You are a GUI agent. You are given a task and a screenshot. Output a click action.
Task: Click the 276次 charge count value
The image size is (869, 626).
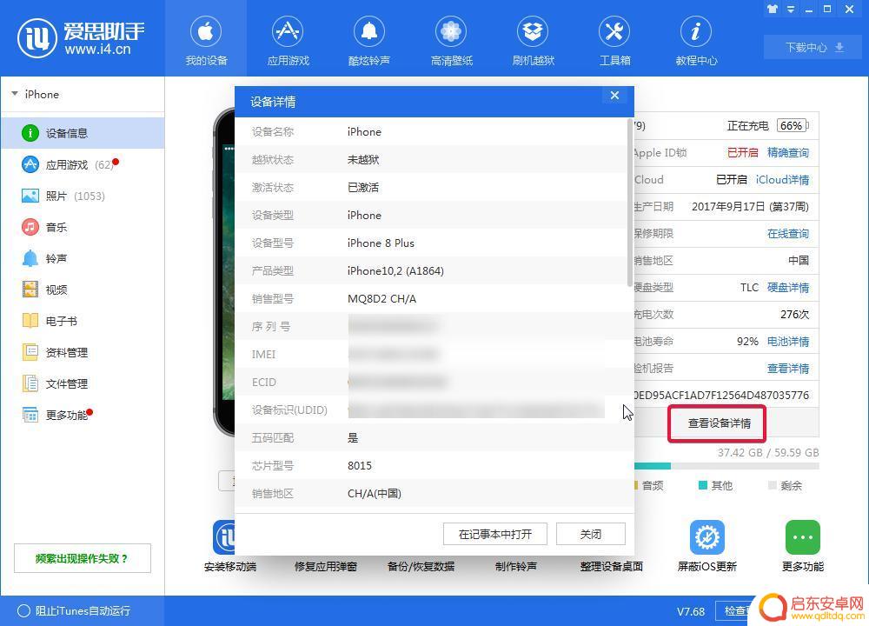[x=794, y=315]
